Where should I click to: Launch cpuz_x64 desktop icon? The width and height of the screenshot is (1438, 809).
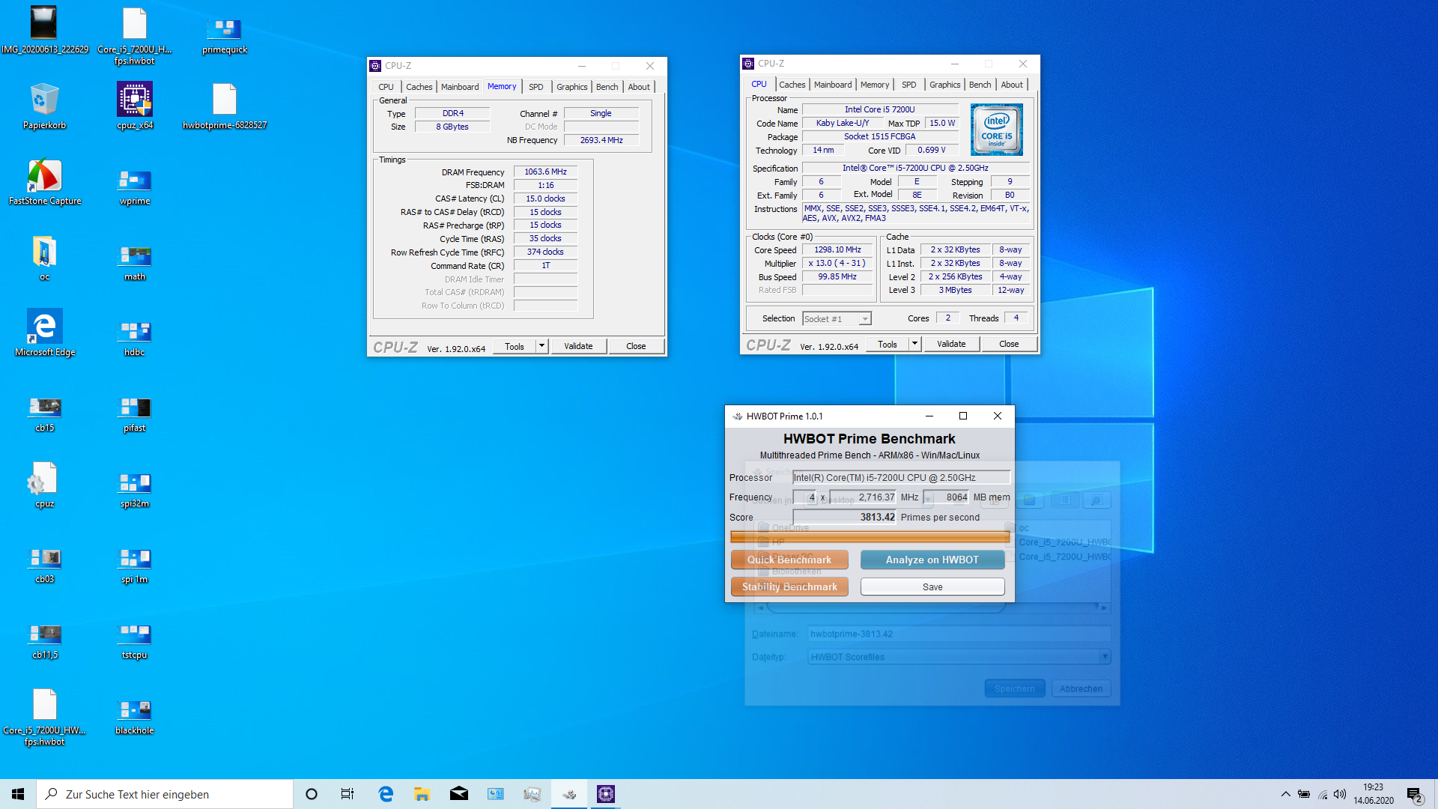tap(135, 106)
